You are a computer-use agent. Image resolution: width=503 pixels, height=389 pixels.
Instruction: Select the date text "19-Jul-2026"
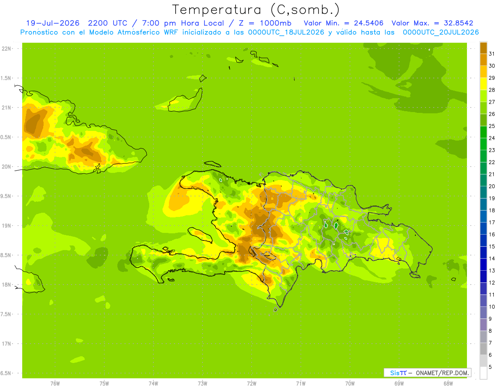[x=53, y=23]
